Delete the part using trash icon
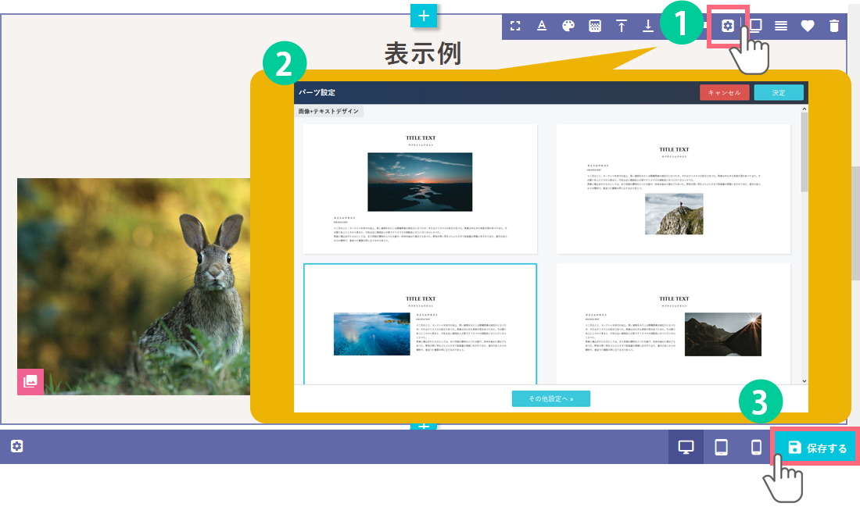Screen dimensions: 860x507 [834, 26]
